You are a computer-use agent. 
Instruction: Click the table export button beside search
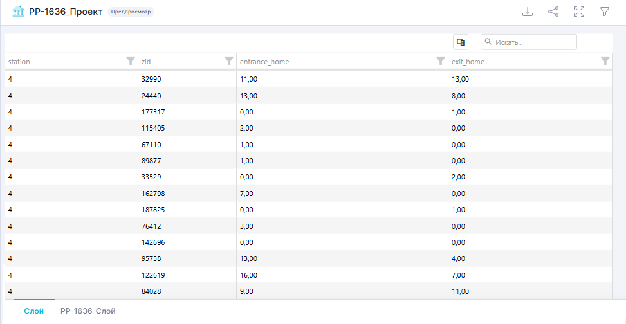[x=460, y=42]
